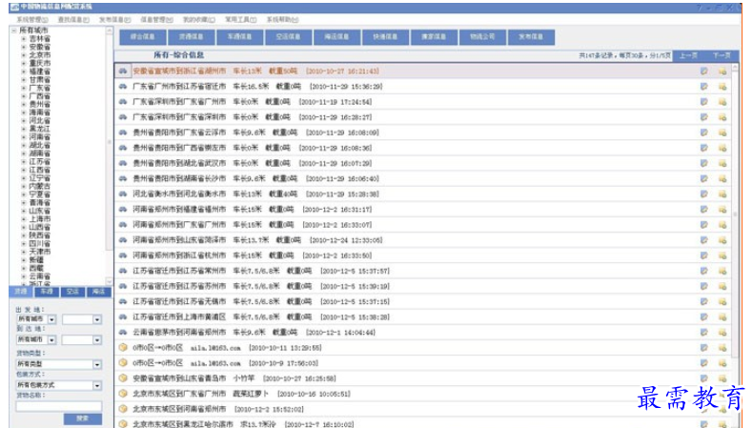Select 山东省 in the city tree
Viewport: 753px width, 428px height.
coord(39,211)
